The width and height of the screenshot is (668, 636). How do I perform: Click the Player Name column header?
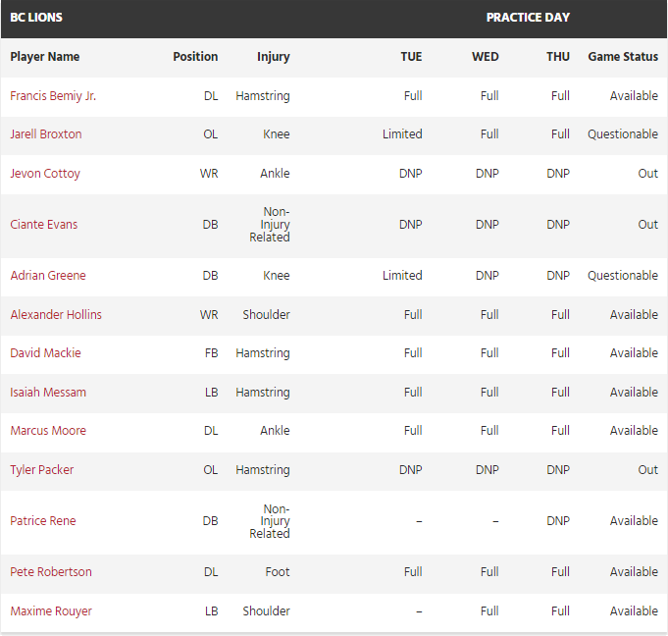coord(45,57)
